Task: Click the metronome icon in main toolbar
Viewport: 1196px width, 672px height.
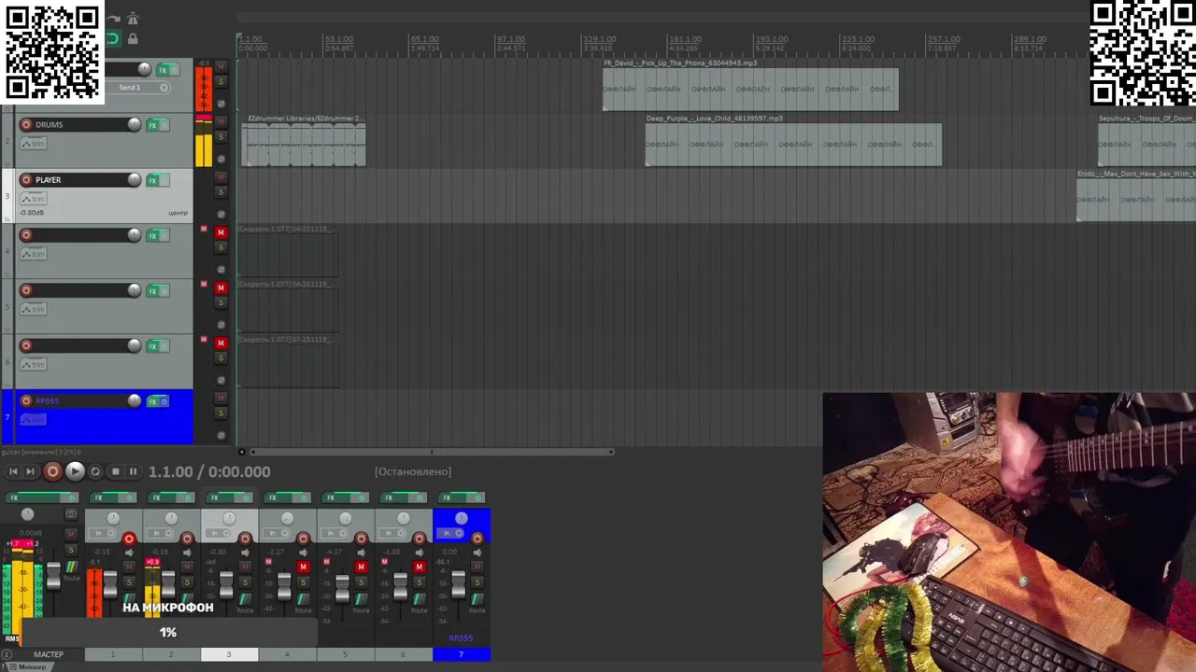Action: (133, 19)
